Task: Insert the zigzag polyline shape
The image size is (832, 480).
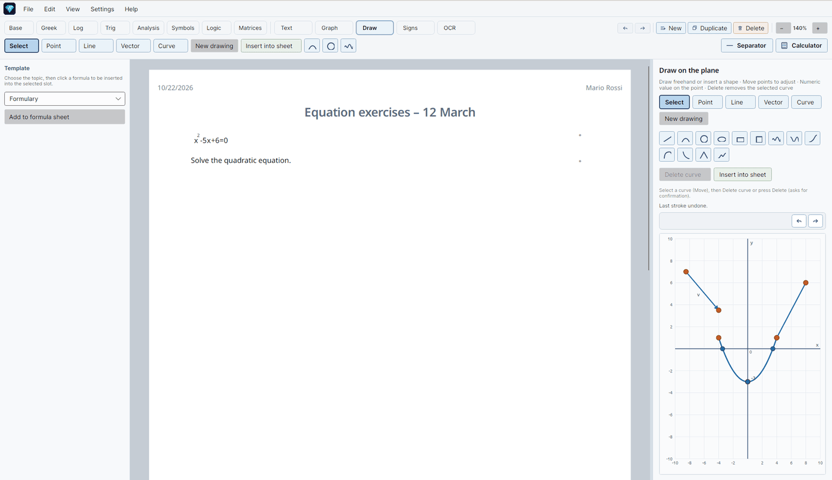Action: [721, 155]
